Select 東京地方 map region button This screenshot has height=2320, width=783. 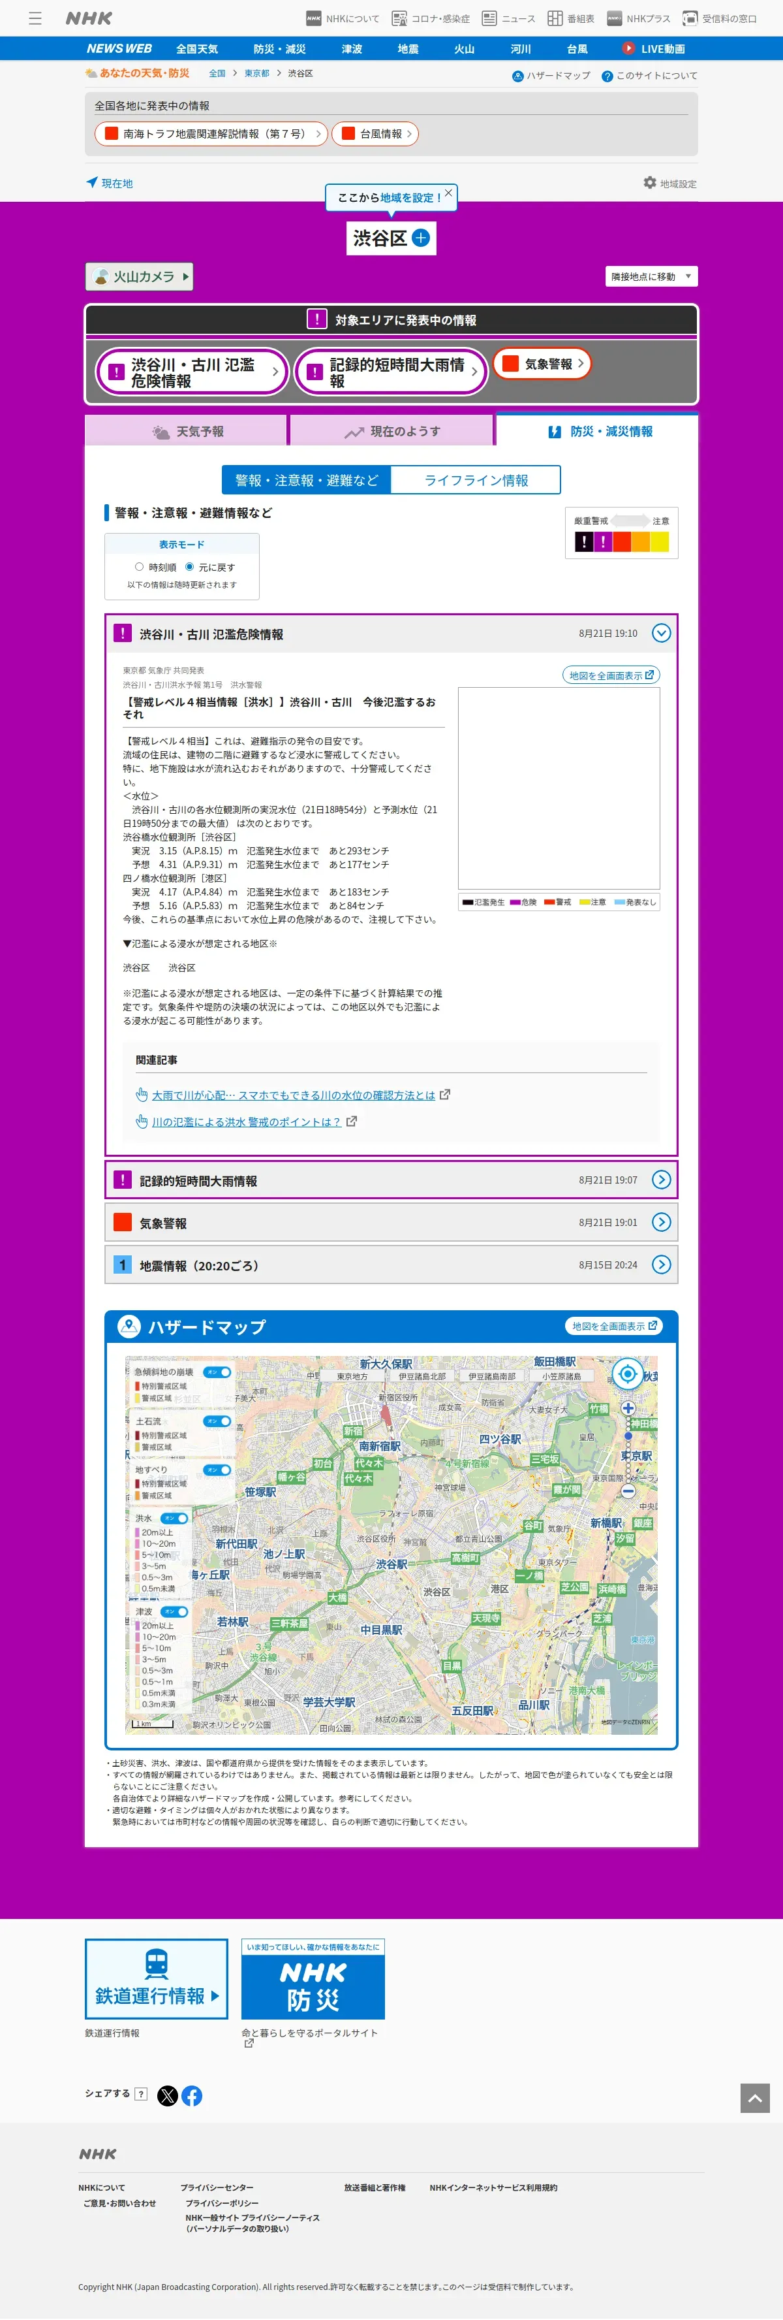tap(352, 1376)
